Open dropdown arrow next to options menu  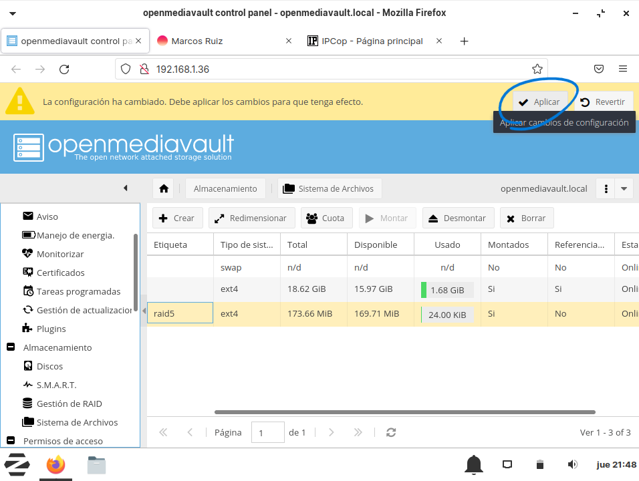point(624,189)
